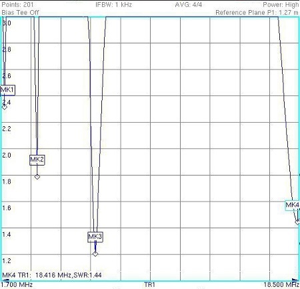Click the Bias Tee Off status

click(20, 13)
